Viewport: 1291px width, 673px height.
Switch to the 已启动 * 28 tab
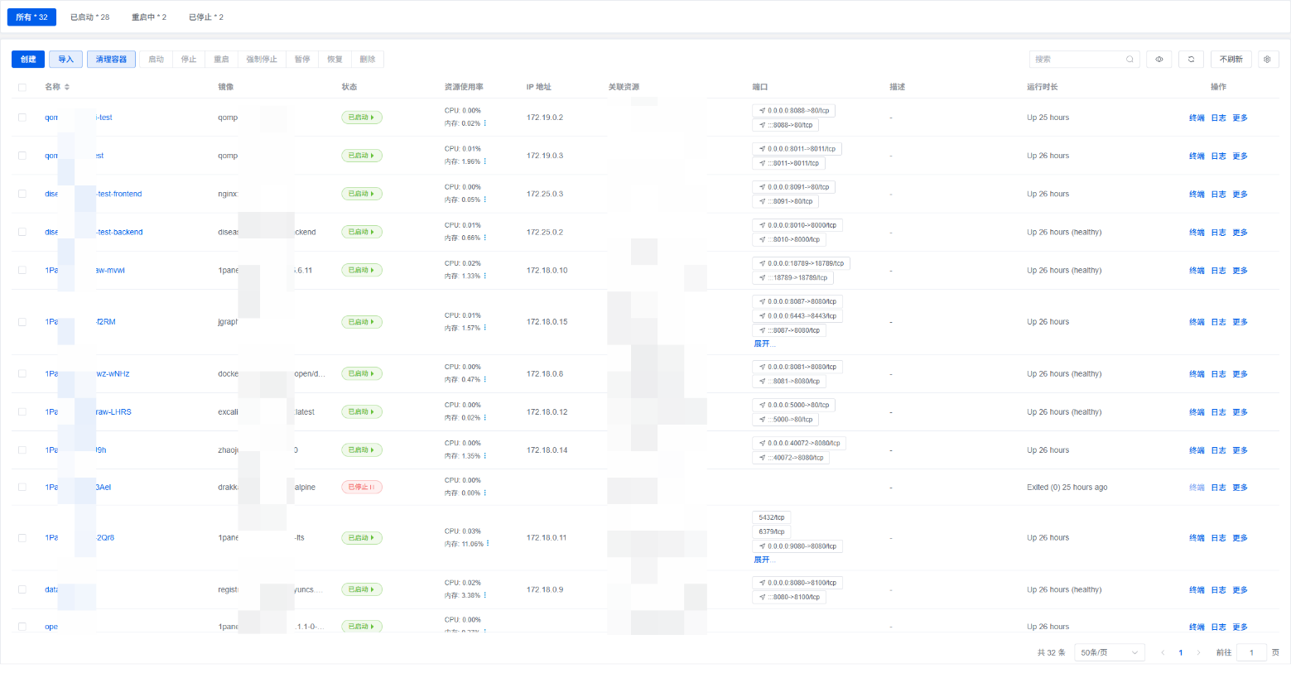point(89,17)
